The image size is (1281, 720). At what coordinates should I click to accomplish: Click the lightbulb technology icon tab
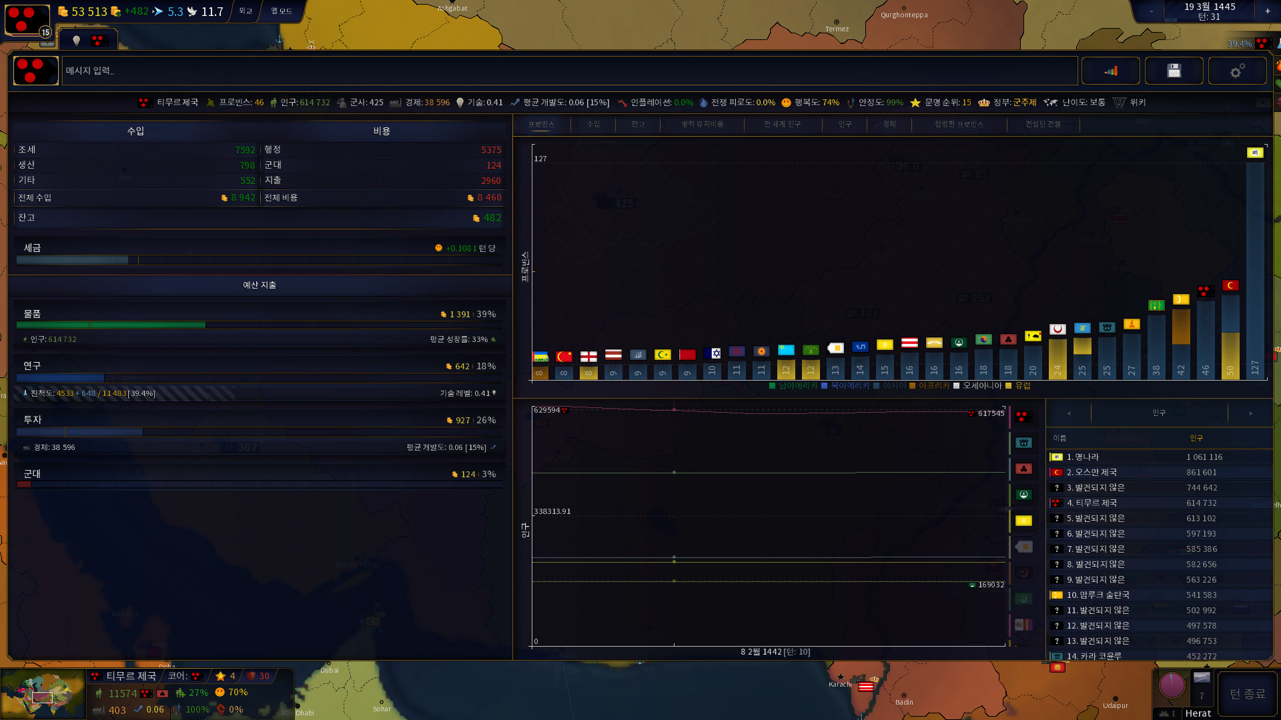click(76, 41)
